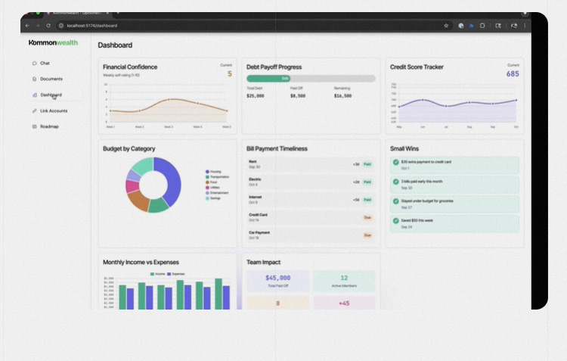Click the Kommonwealth logo
Screen dimensions: 567x361
pos(53,43)
